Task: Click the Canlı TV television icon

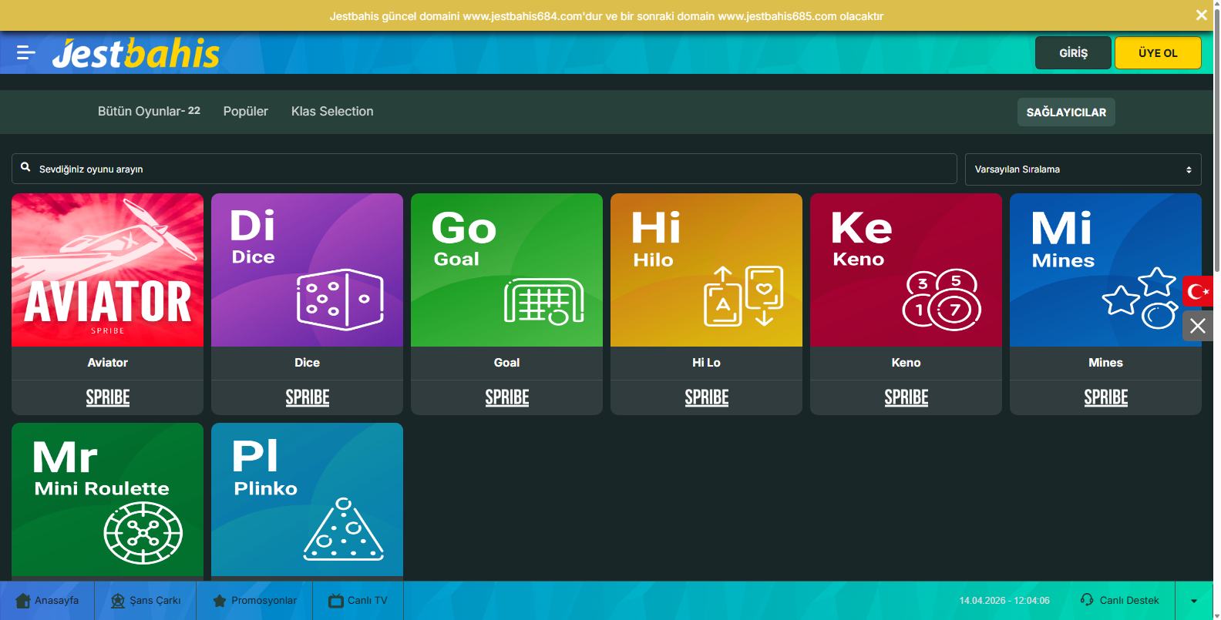Action: (x=336, y=601)
